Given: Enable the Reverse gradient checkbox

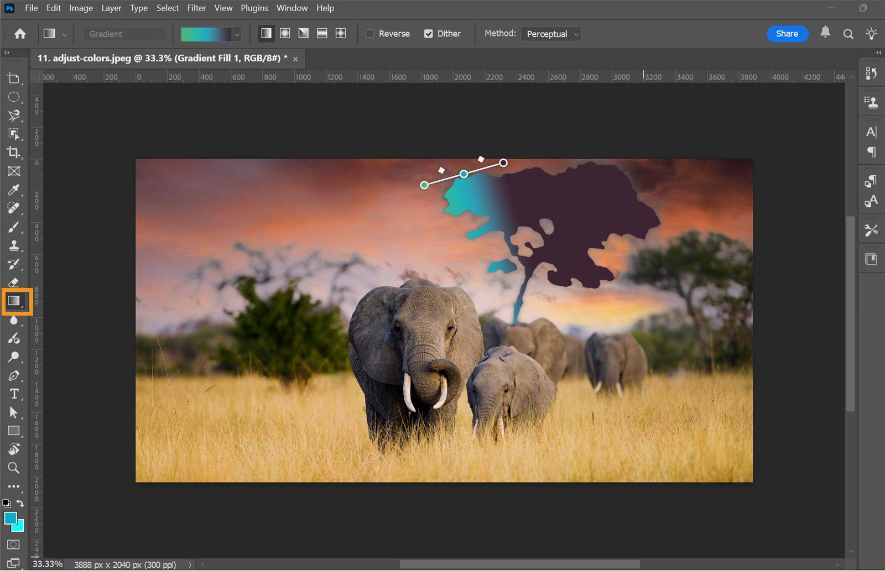Looking at the screenshot, I should [370, 34].
